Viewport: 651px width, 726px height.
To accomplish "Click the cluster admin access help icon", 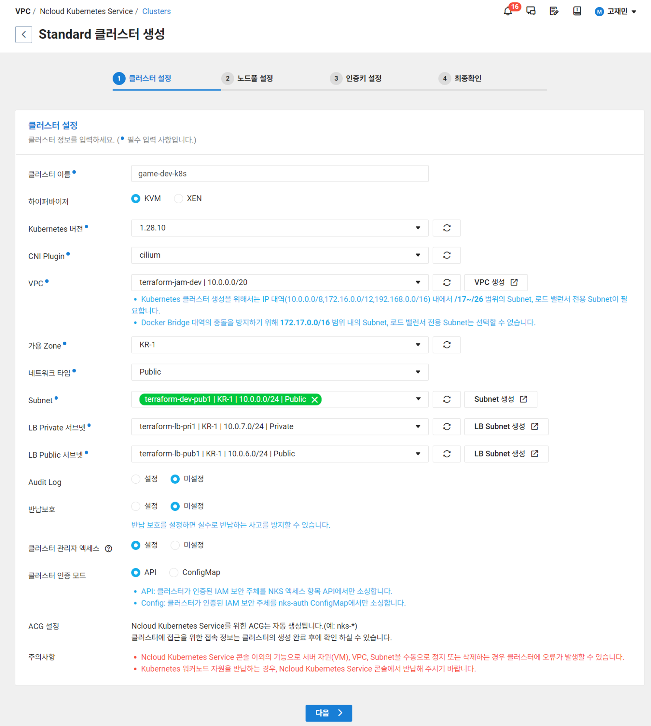I will point(108,548).
